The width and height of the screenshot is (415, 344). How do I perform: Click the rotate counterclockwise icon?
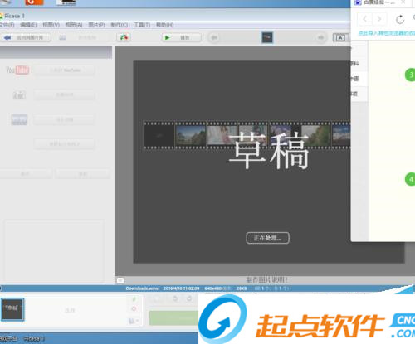[x=175, y=298]
